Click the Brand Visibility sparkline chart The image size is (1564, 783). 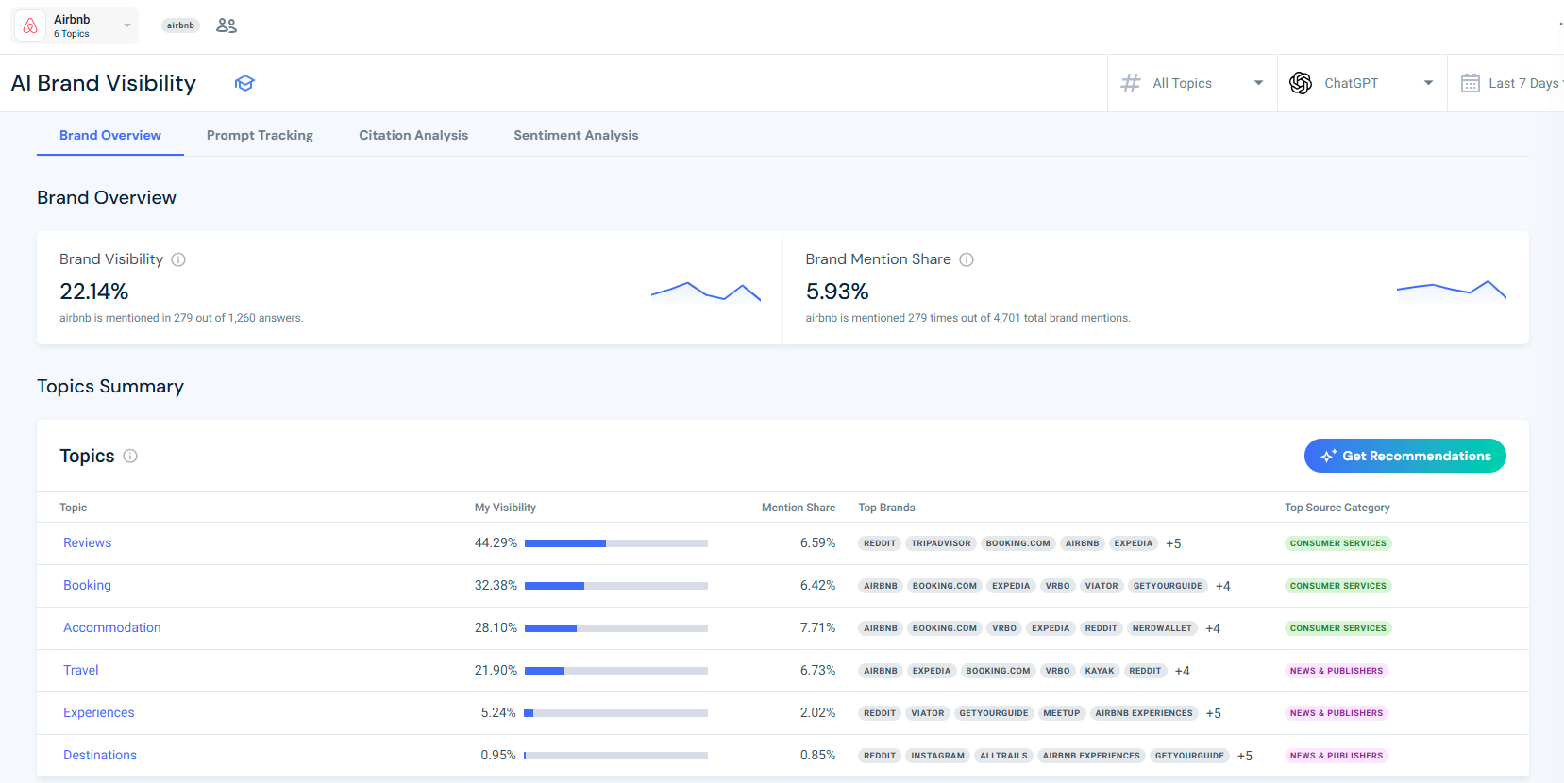706,291
